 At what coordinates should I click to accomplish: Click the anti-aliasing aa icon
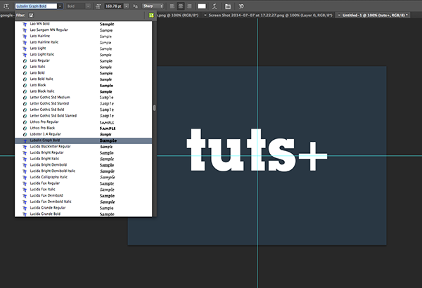coord(135,6)
